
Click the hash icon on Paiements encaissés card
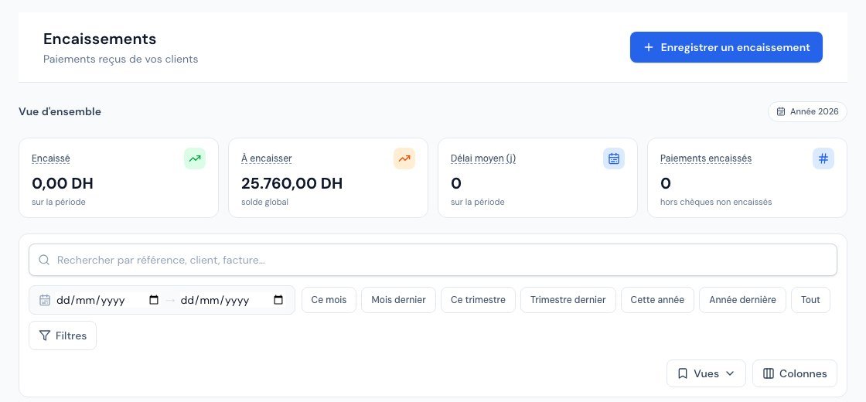[823, 158]
